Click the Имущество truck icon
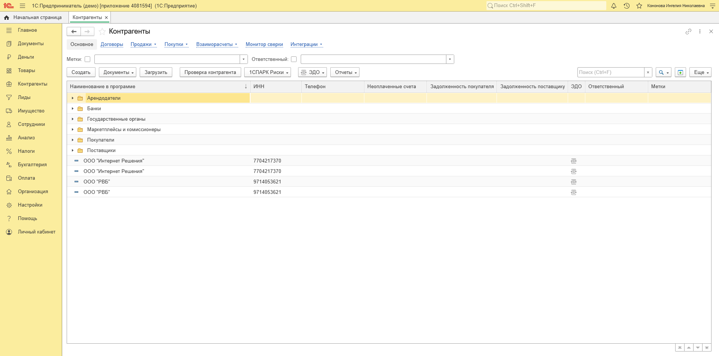This screenshot has height=356, width=719. (9, 111)
